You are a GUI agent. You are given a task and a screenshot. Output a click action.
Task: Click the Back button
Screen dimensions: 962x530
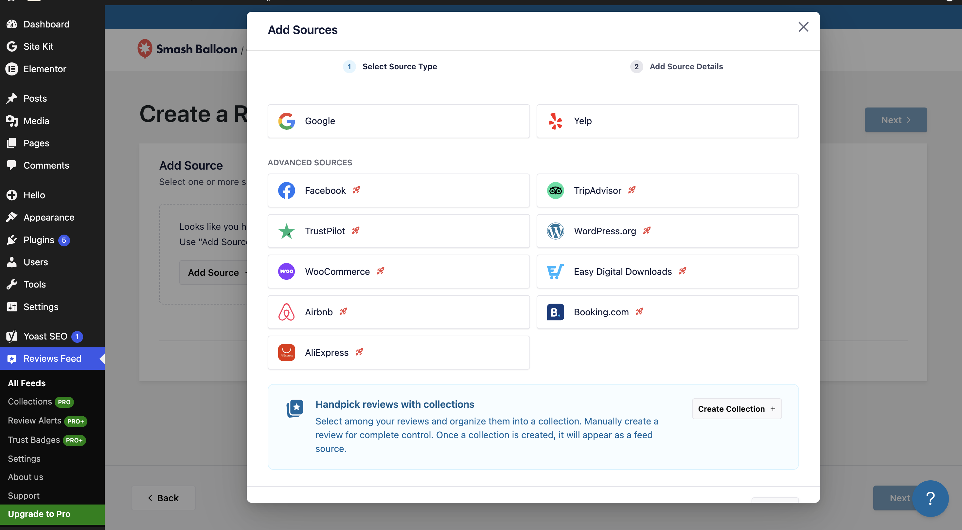pyautogui.click(x=163, y=498)
